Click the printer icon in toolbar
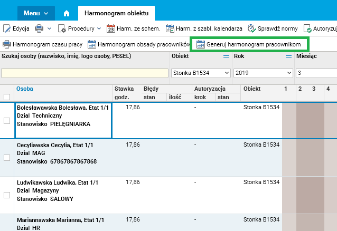Viewport: 337px width, 231px height. pyautogui.click(x=39, y=28)
